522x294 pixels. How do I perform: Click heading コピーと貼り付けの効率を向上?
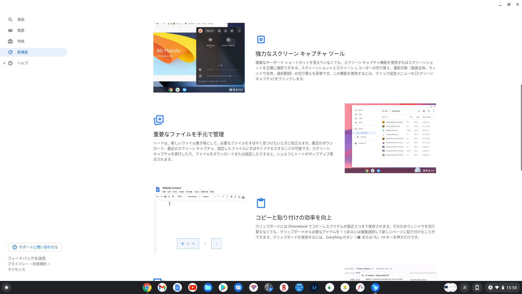pos(294,218)
